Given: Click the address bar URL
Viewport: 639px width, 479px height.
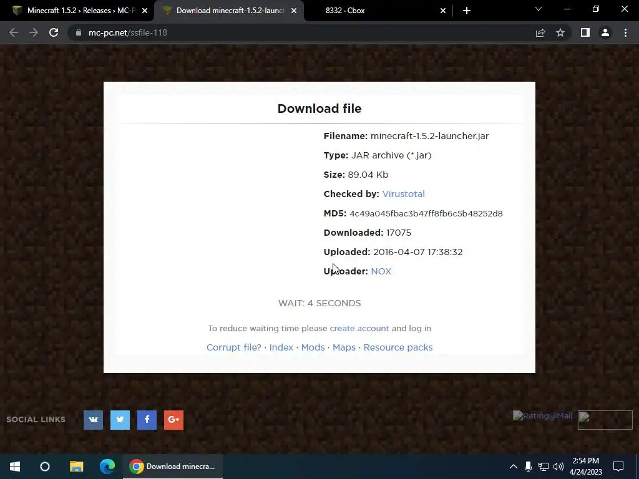Looking at the screenshot, I should [x=127, y=32].
